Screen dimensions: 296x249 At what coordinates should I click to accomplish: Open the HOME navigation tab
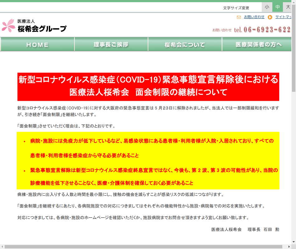[x=37, y=45]
